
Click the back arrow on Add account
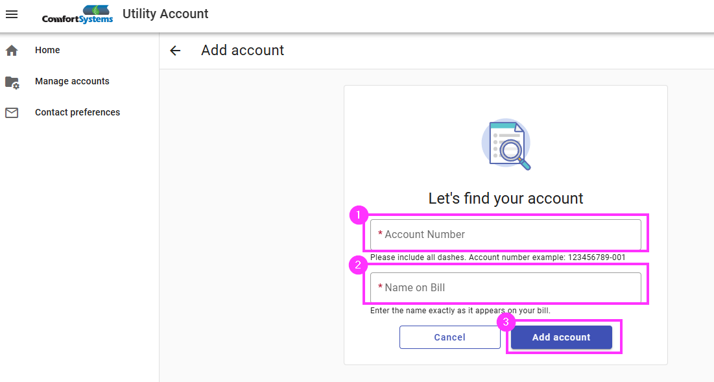(174, 51)
